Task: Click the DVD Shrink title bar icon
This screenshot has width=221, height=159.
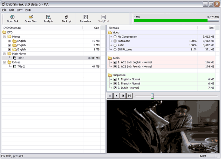Action: coord(3,4)
